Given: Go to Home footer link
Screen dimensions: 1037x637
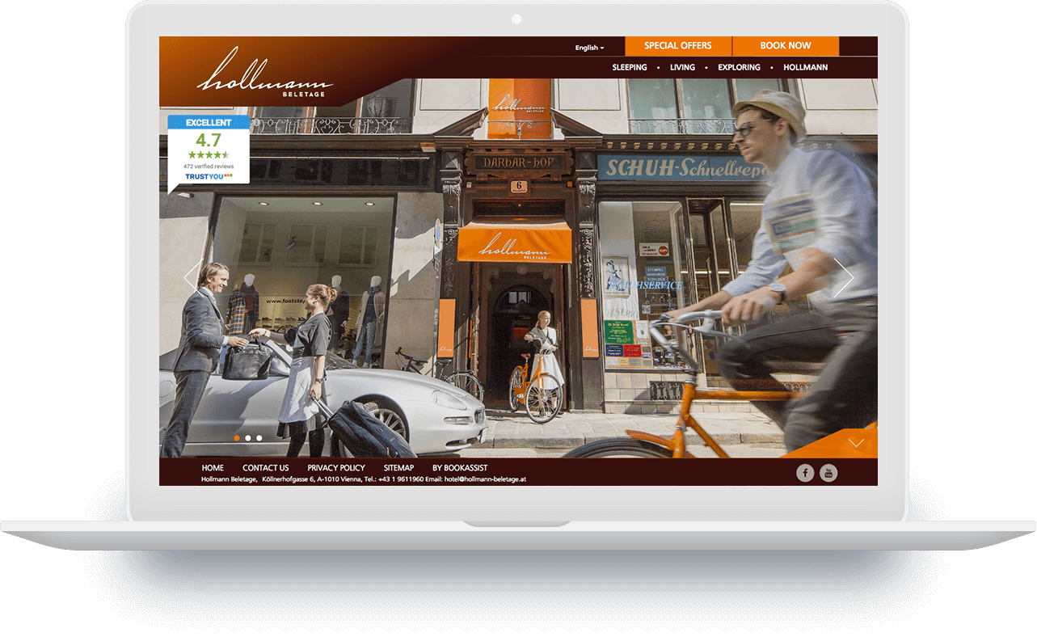Looking at the screenshot, I should point(213,468).
